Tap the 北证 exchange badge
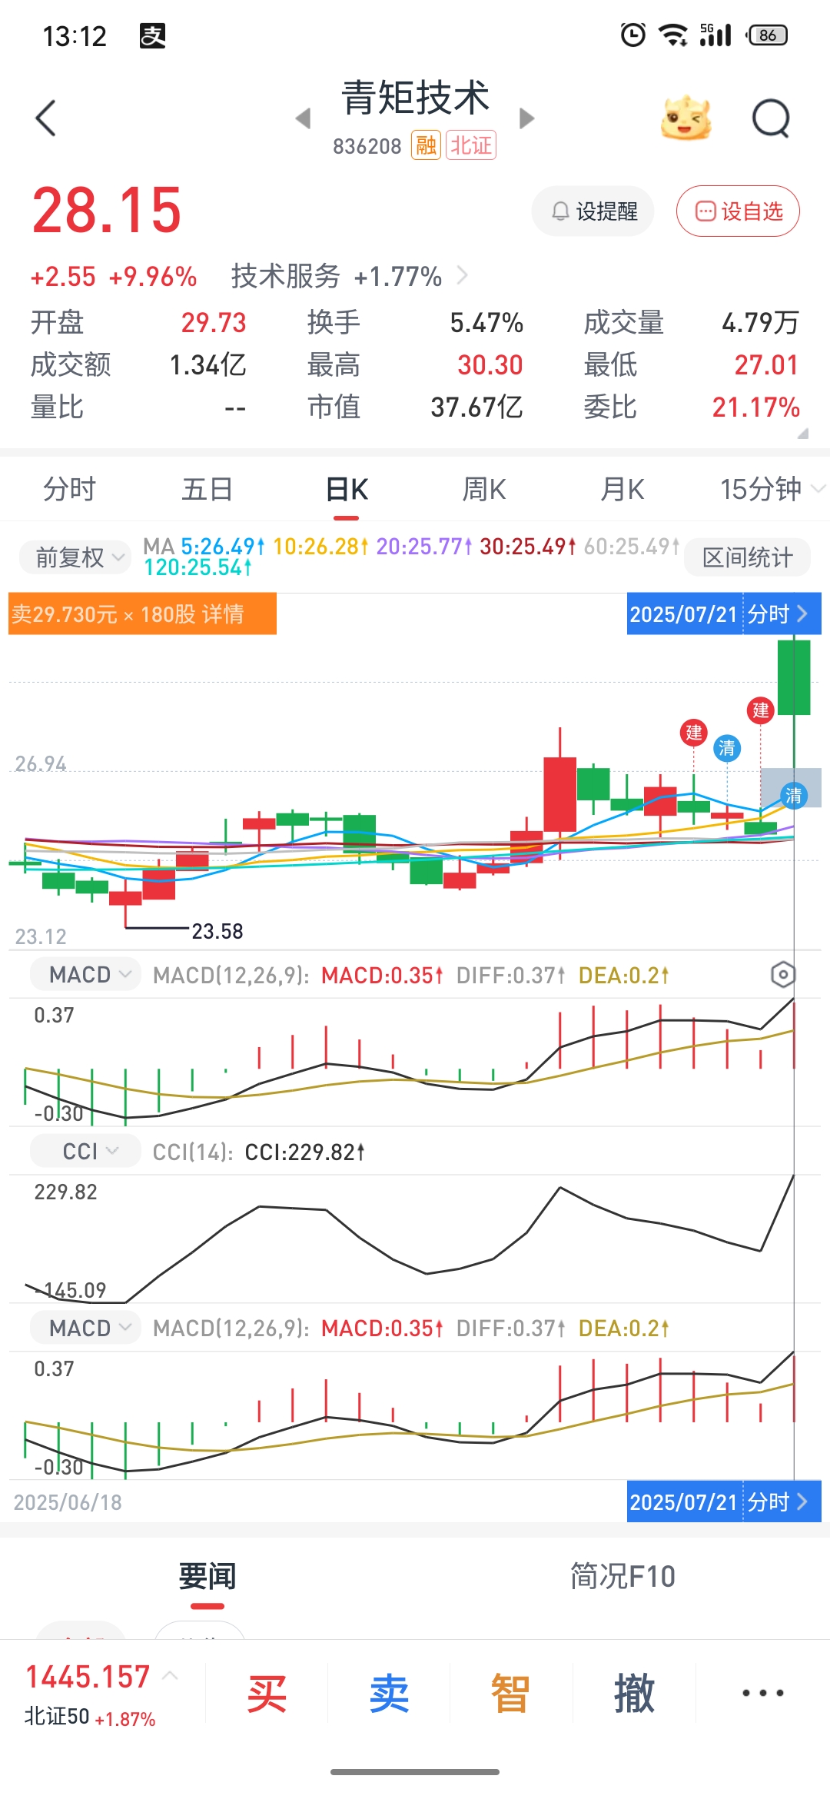The image size is (830, 1799). [471, 145]
